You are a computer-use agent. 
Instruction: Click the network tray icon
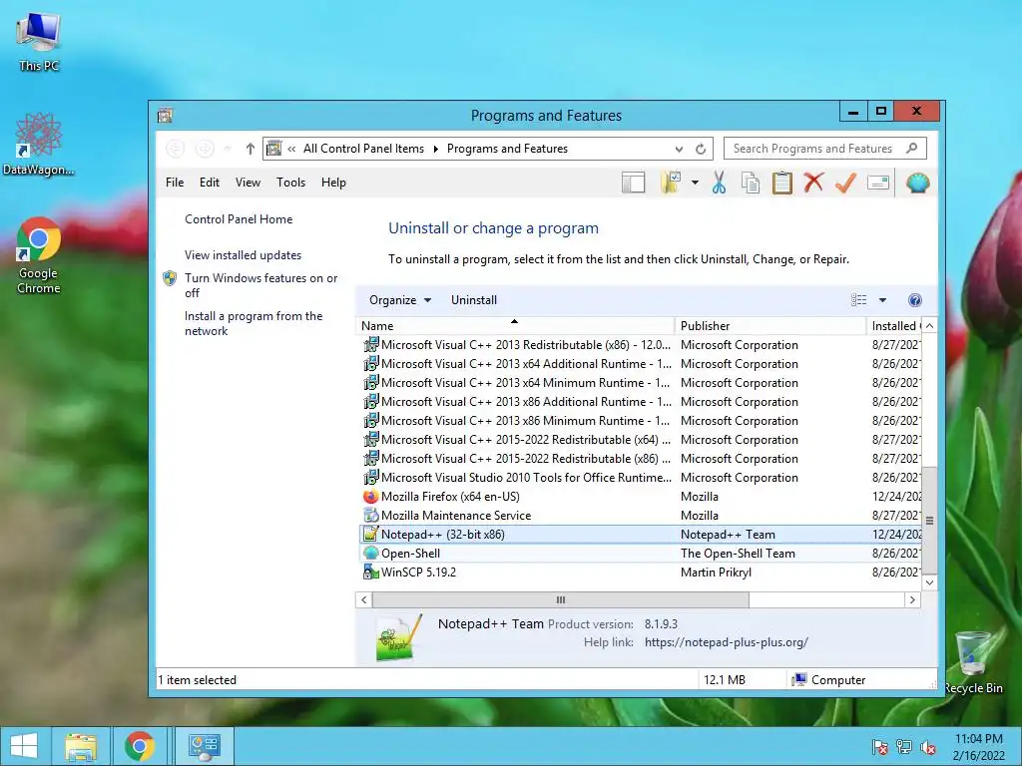pos(904,747)
